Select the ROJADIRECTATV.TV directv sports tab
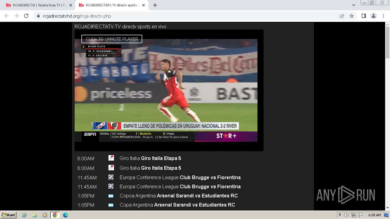 (112, 5)
